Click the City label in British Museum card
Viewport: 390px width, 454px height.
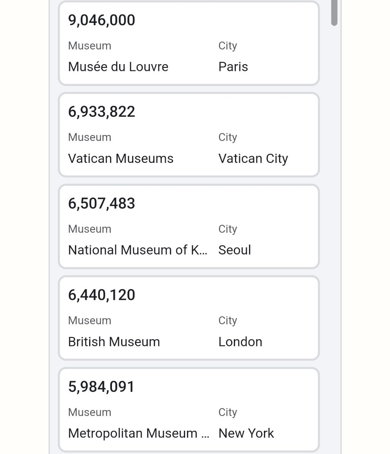228,321
